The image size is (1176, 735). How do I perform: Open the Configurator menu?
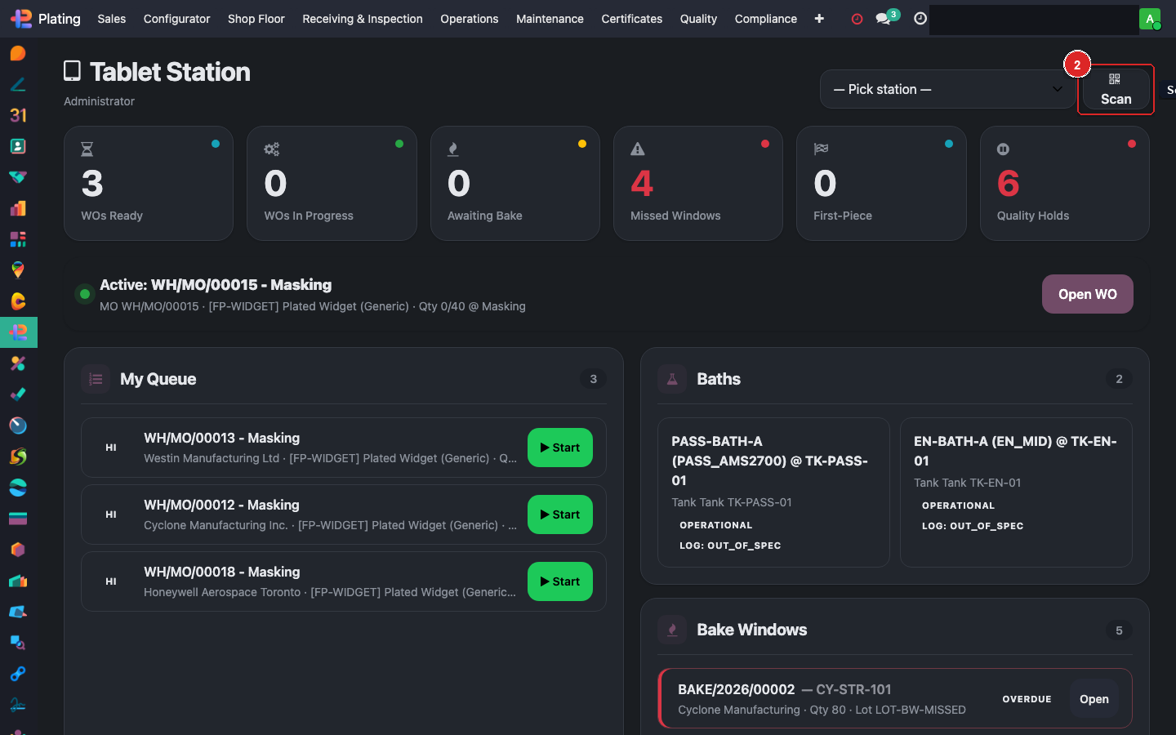176,19
